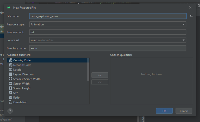Click the Android logo in dialog title

(x=9, y=8)
